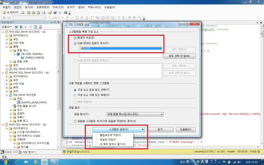Open the 프로젝트(P) menu

[x=43, y=7]
